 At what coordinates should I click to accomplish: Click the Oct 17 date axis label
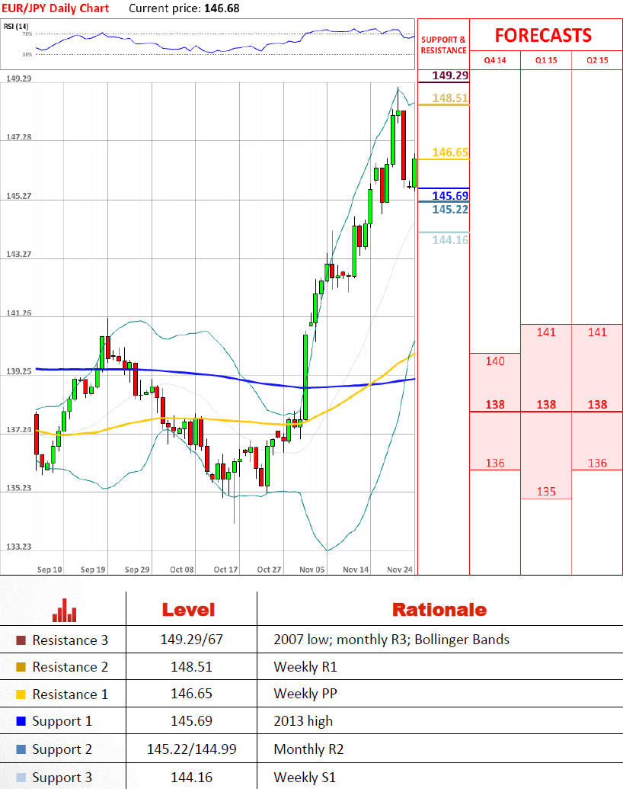225,569
